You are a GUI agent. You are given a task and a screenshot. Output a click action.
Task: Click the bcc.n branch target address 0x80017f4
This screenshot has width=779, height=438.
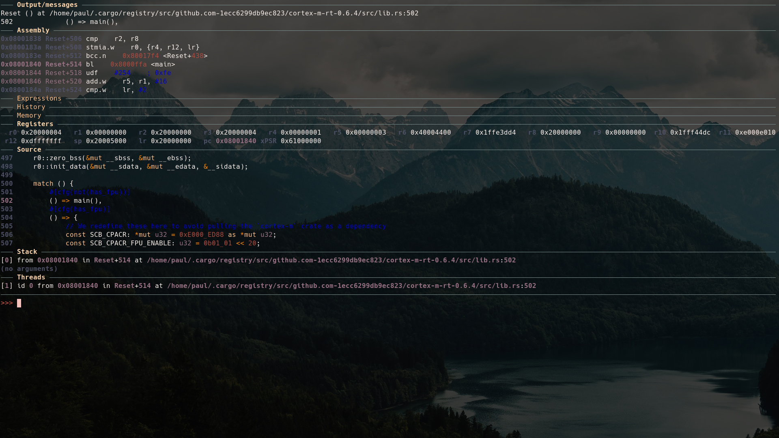(x=140, y=56)
